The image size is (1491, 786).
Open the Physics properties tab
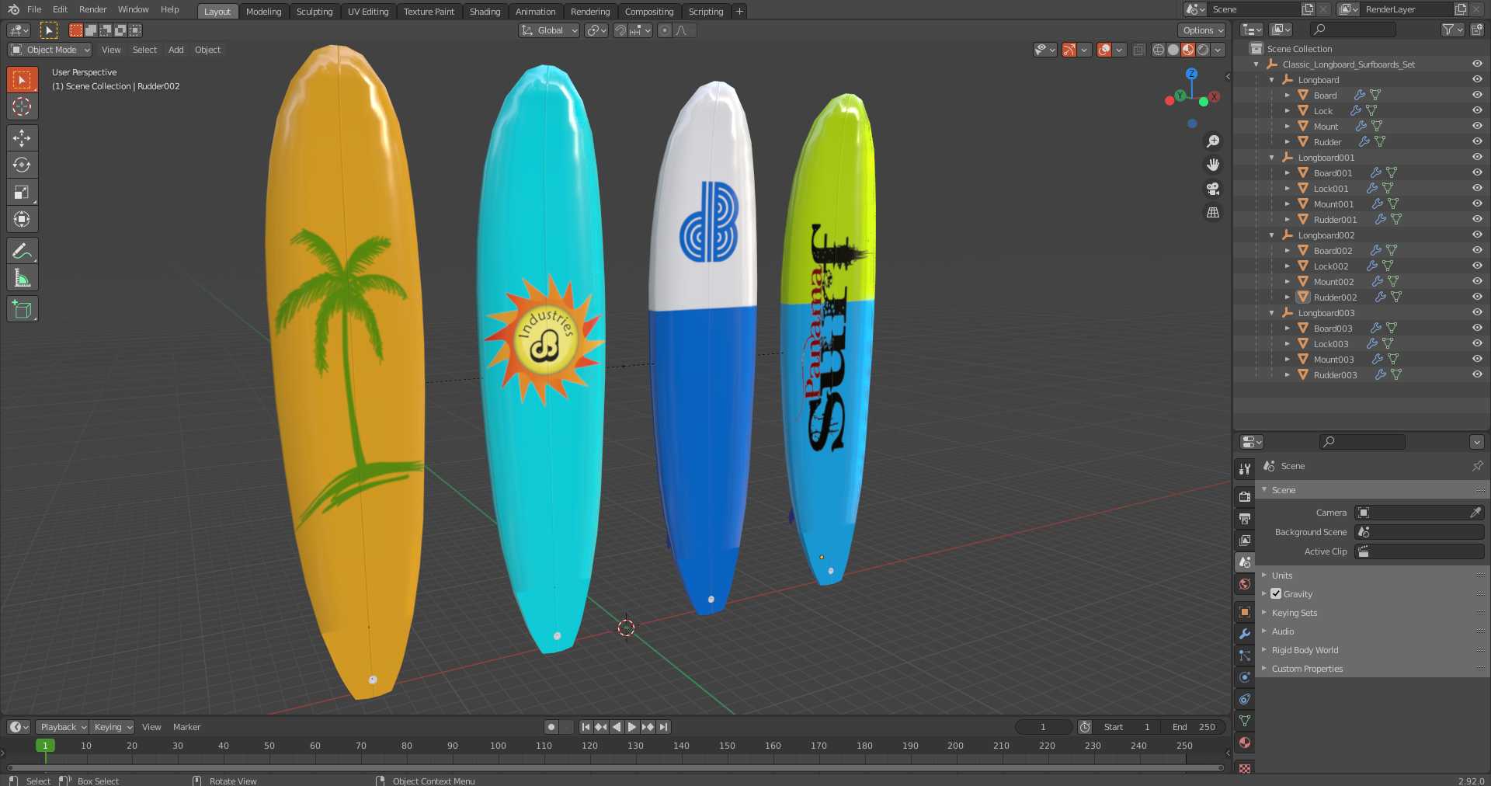[x=1245, y=677]
